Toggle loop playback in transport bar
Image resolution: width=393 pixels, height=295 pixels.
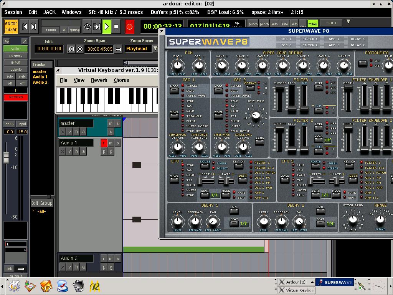coord(88,27)
